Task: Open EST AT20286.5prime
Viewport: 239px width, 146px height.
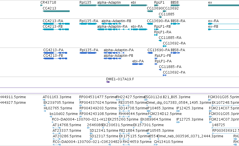Action: [56, 139]
